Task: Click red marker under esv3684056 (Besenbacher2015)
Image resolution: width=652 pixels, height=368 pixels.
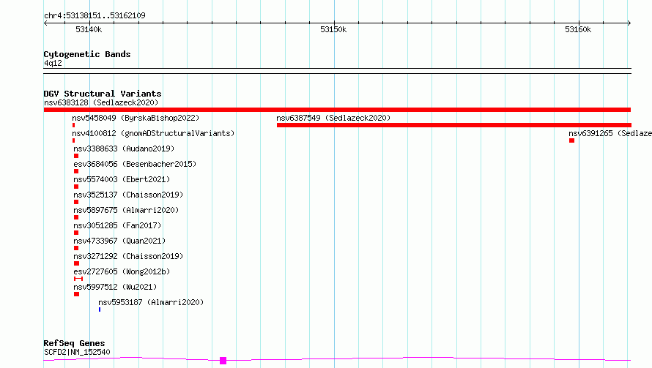Action: coord(76,171)
